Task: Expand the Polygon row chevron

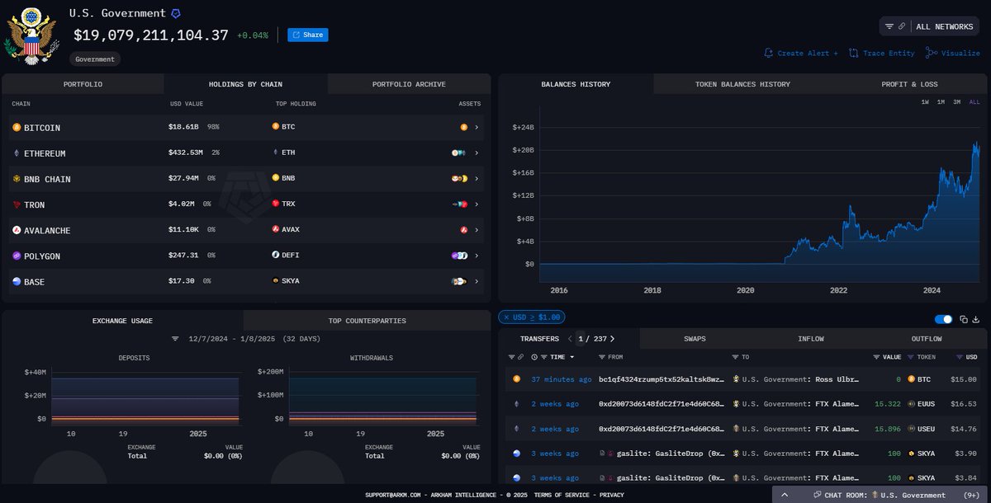Action: point(477,256)
